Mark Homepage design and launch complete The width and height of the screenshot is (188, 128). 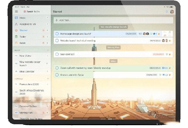click(57, 33)
